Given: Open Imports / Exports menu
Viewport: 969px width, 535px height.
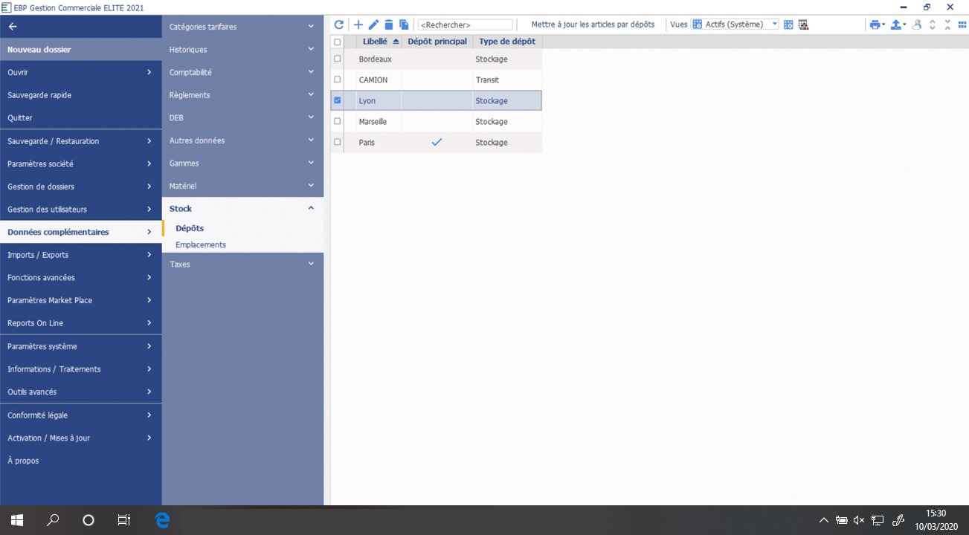Looking at the screenshot, I should [80, 255].
